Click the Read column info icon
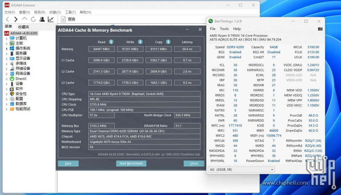 111,42
